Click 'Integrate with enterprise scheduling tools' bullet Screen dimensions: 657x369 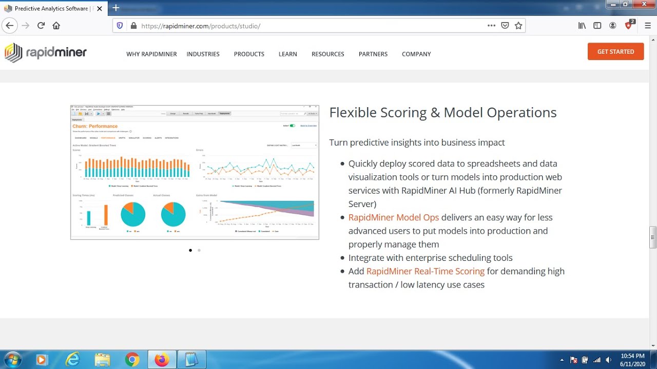(430, 258)
